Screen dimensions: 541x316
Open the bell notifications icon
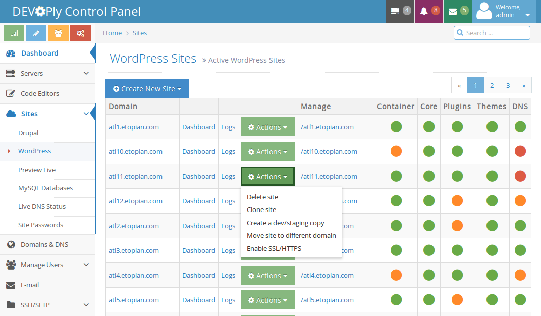pos(428,11)
